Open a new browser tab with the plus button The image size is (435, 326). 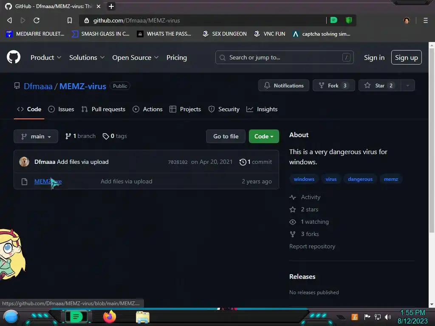[x=111, y=6]
